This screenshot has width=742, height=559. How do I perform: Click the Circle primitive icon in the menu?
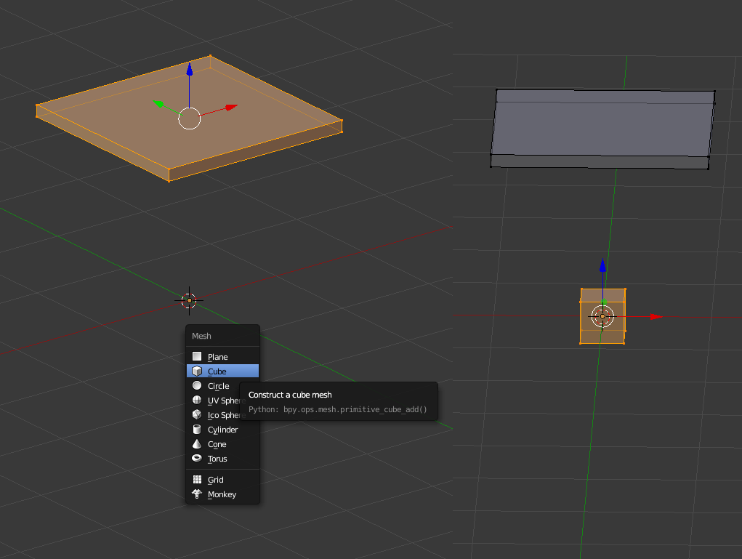point(197,386)
